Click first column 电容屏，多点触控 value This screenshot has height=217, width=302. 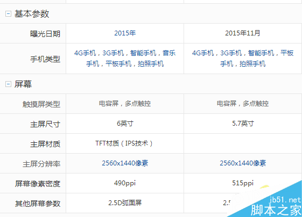[x=125, y=104]
